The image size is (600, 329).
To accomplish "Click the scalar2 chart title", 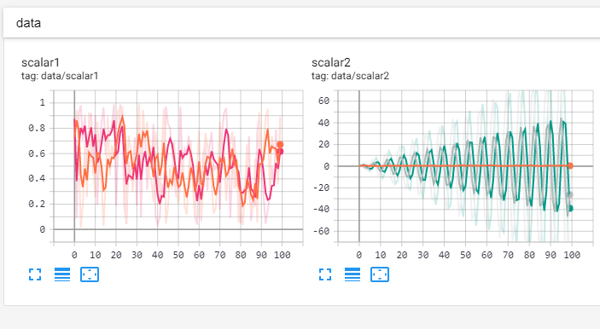I will point(331,62).
